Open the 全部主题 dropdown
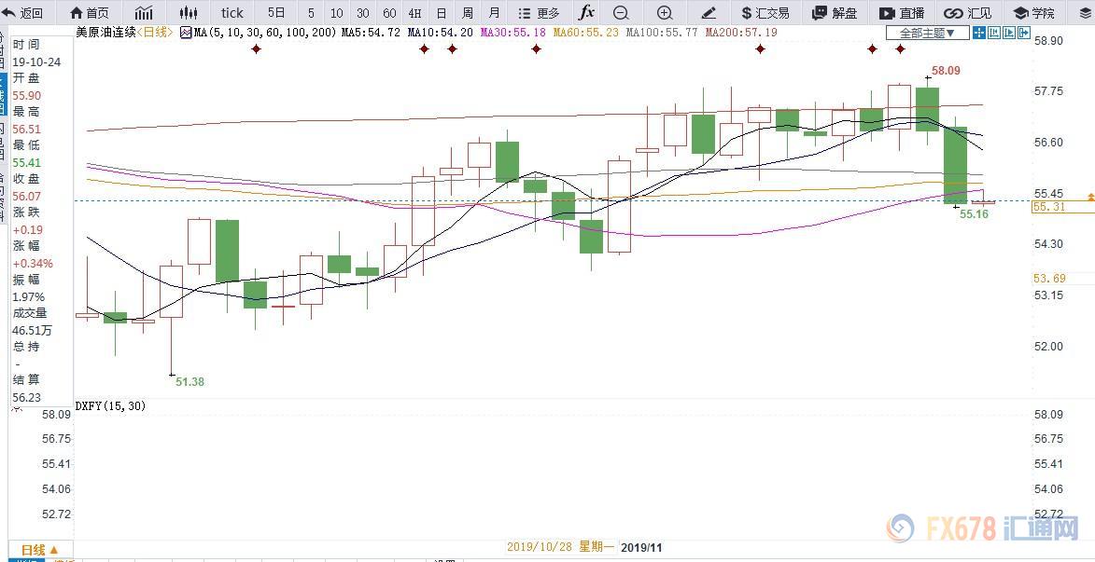The width and height of the screenshot is (1095, 562). 928,32
